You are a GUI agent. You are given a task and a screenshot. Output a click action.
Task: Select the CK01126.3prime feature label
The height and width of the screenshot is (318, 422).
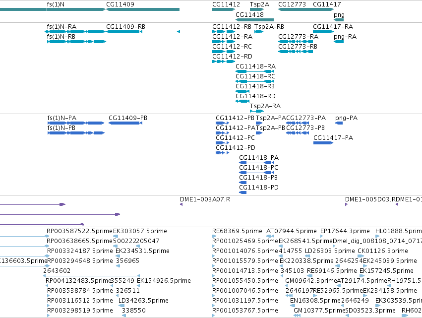click(383, 251)
